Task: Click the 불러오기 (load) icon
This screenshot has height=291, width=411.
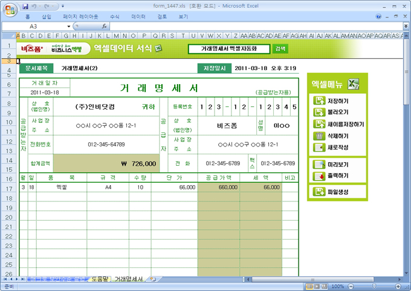Action: tap(319, 112)
